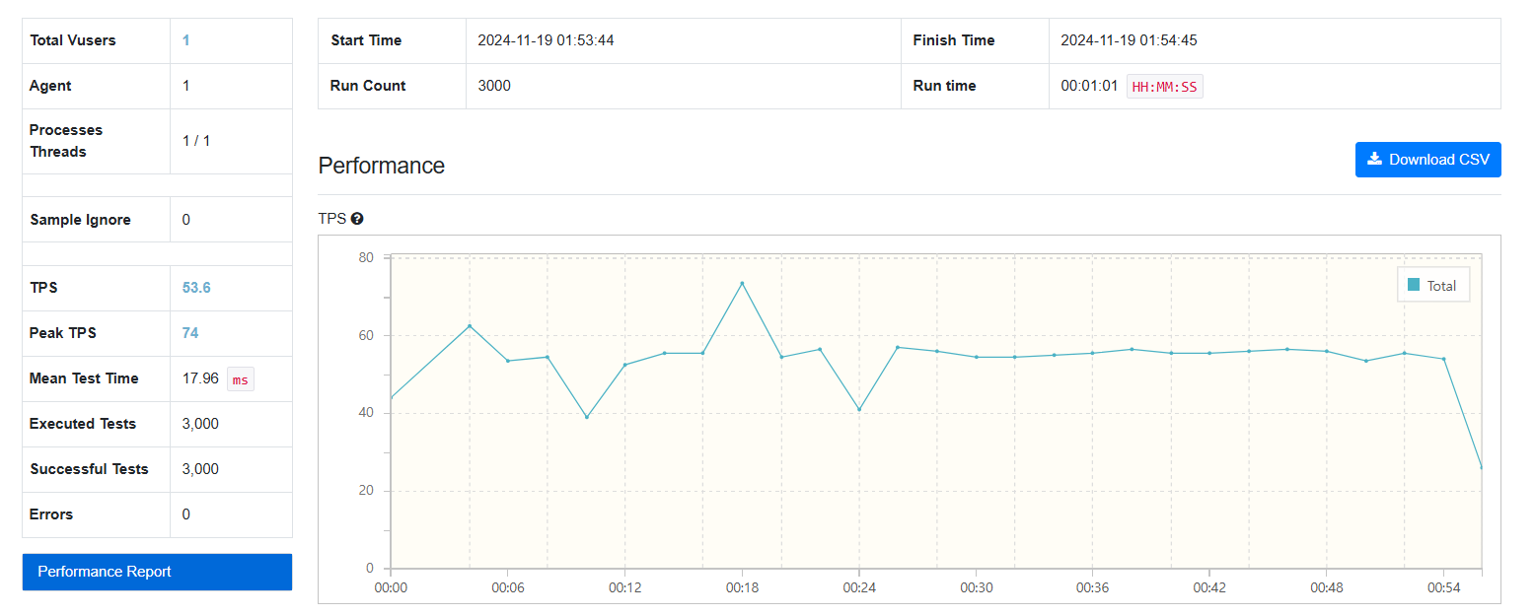This screenshot has width=1535, height=616.
Task: Click the Mean Test Time value 17.96
Action: [x=200, y=378]
